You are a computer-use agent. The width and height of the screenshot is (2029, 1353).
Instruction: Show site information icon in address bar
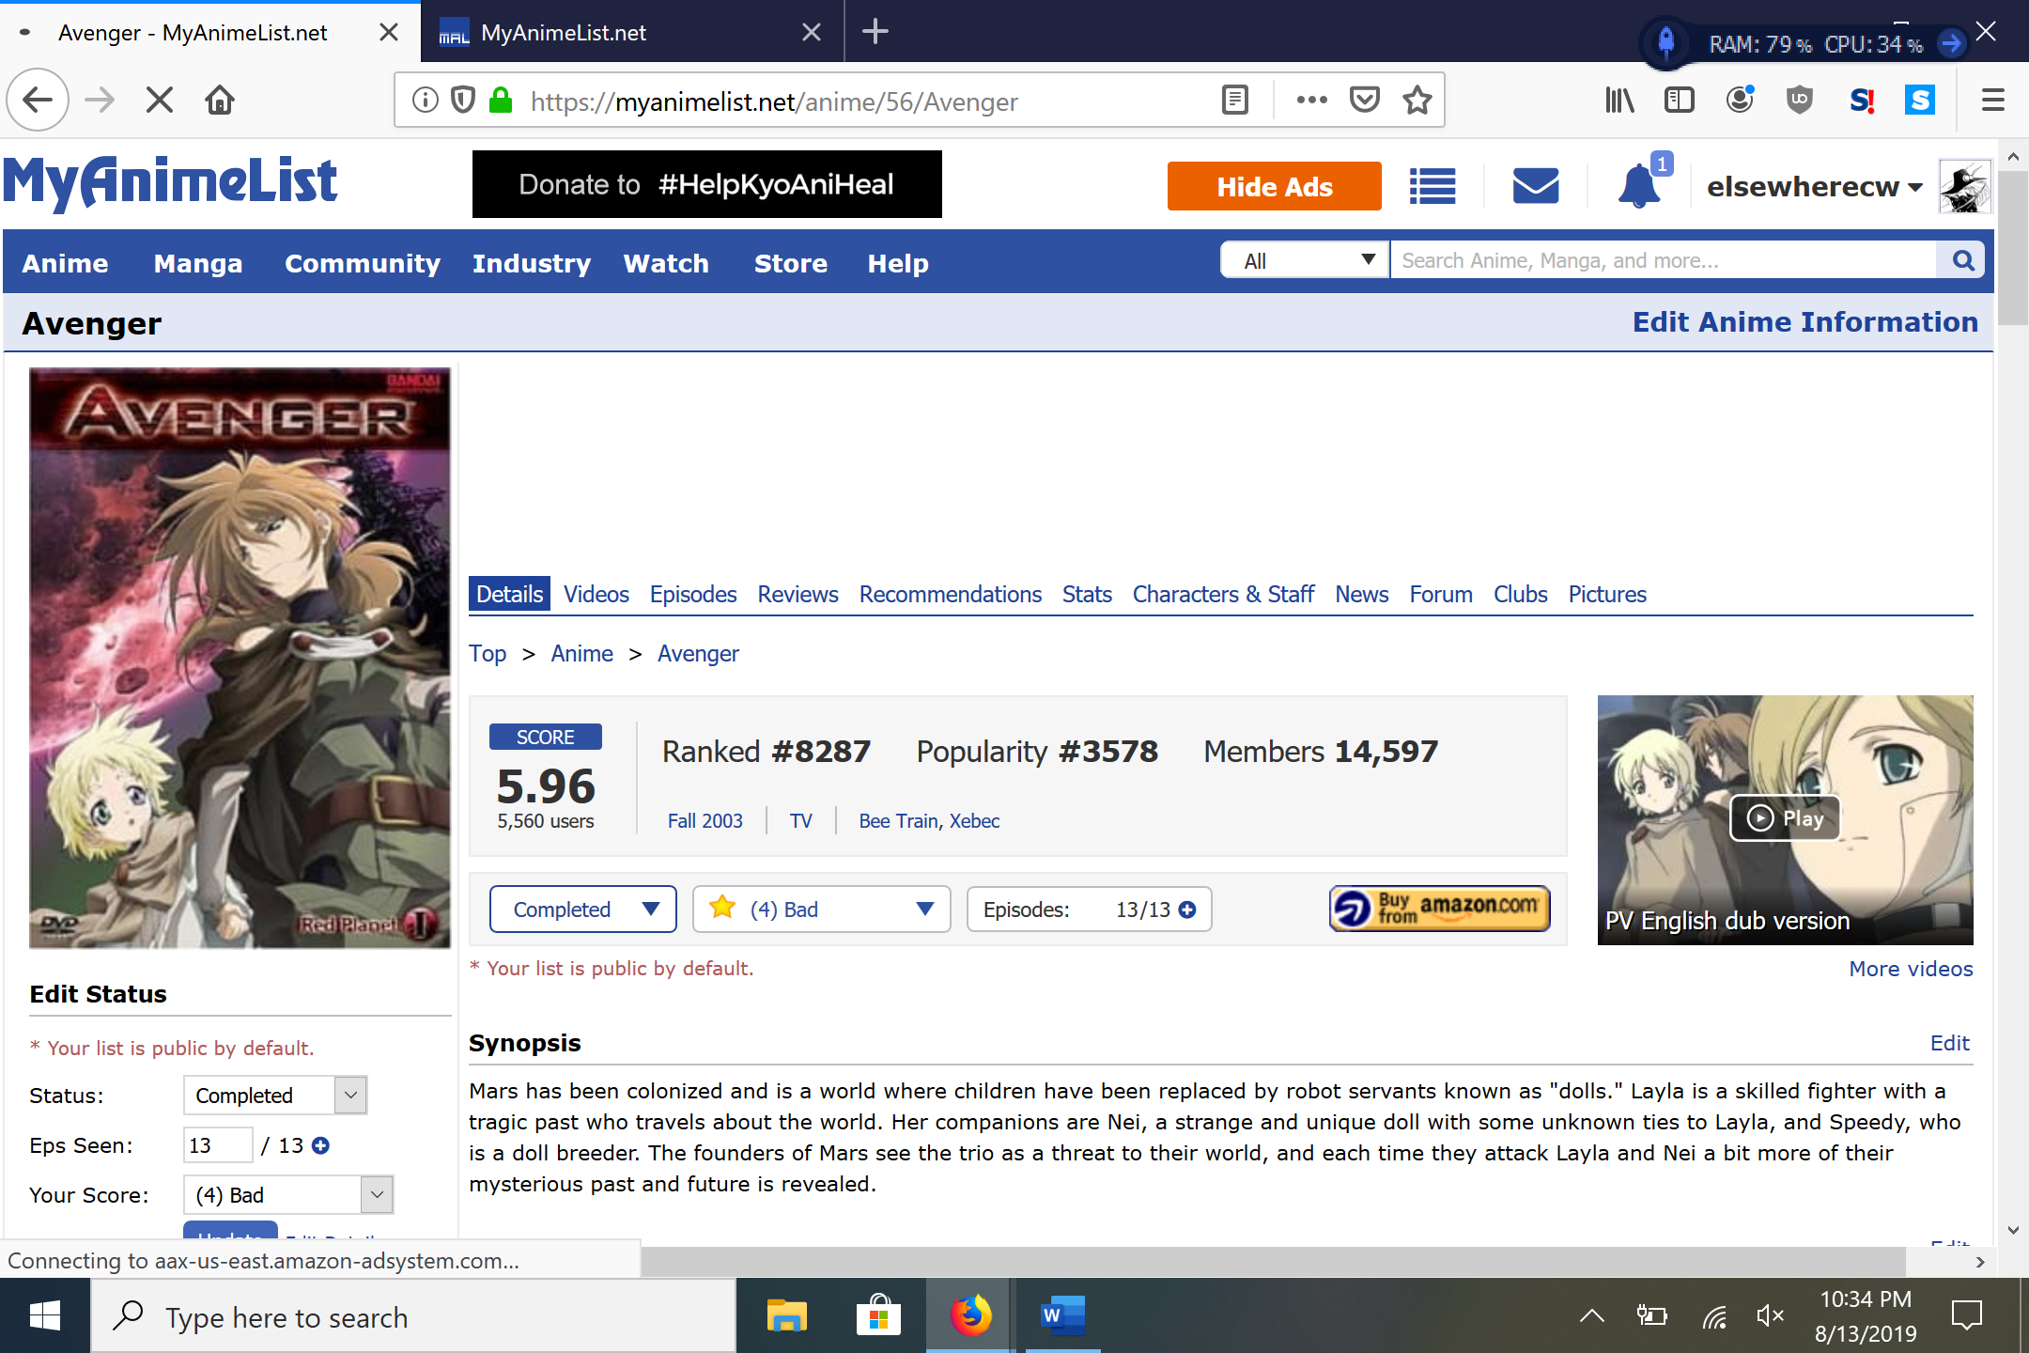click(425, 100)
